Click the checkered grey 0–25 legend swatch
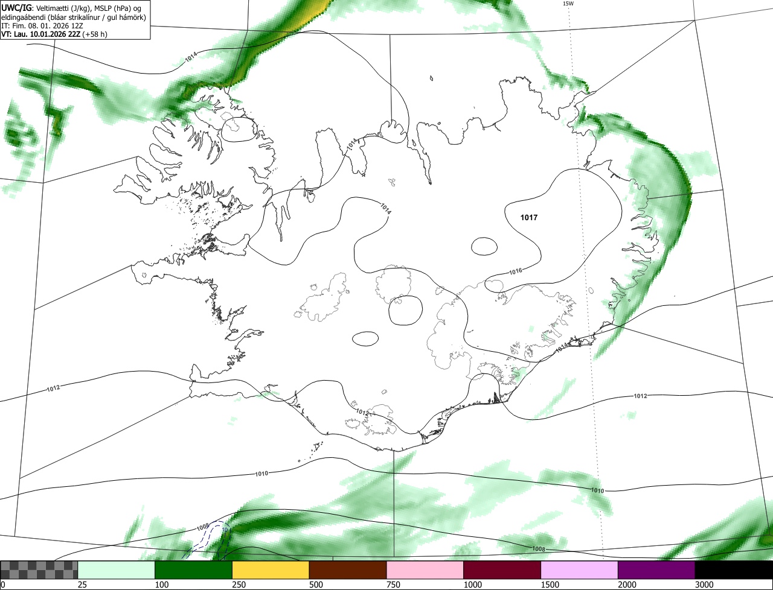 (39, 569)
